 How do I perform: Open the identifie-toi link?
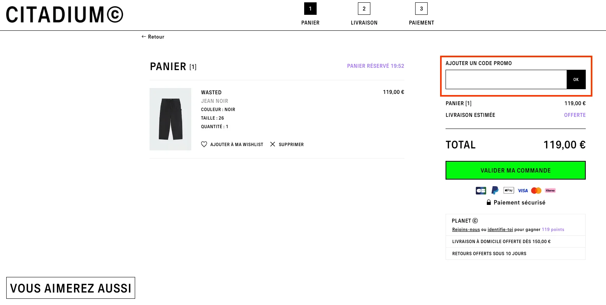point(500,229)
